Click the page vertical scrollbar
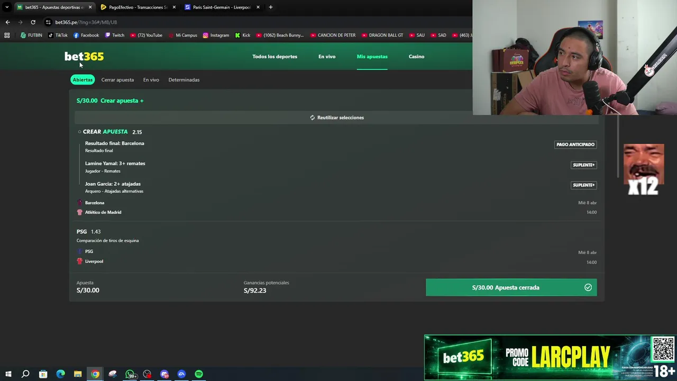The width and height of the screenshot is (677, 381). (x=617, y=147)
